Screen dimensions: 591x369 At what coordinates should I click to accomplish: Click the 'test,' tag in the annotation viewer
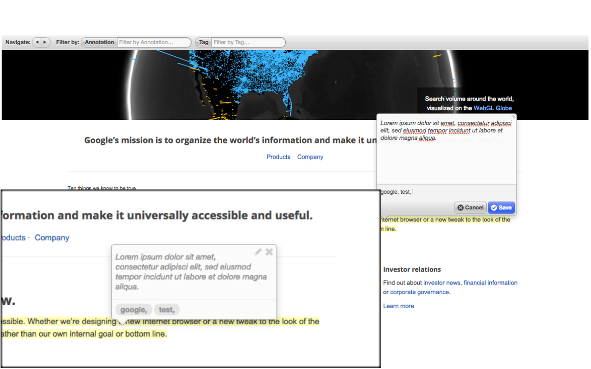click(167, 310)
